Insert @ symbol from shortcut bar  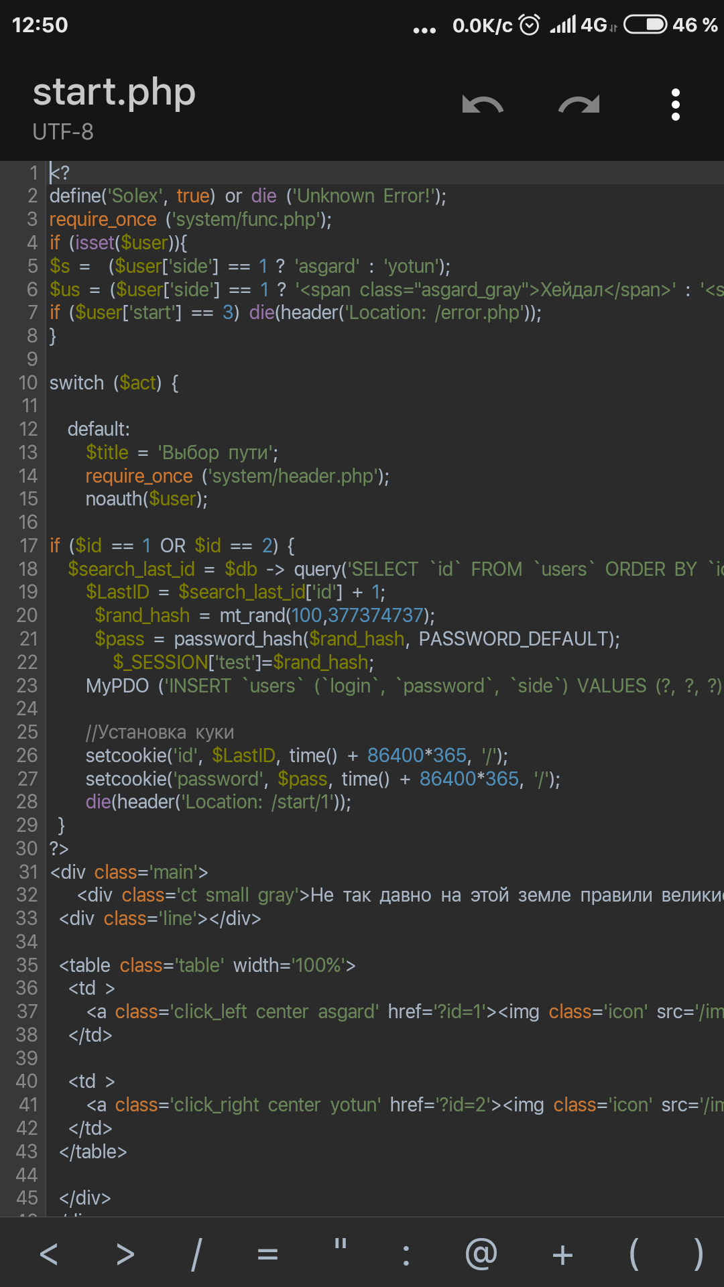click(481, 1254)
